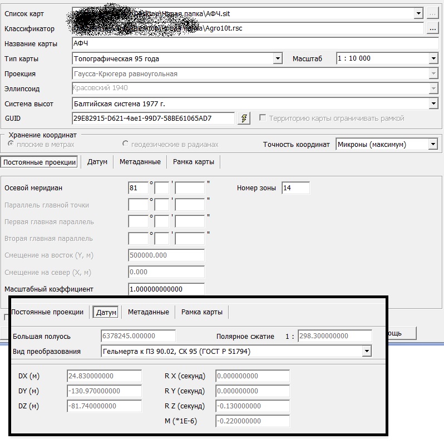Open the Эллипсоид Красовский 1940 dropdown
The height and width of the screenshot is (444, 444).
coord(433,88)
